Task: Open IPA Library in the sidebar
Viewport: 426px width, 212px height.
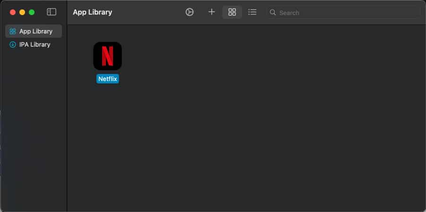Action: pyautogui.click(x=34, y=44)
